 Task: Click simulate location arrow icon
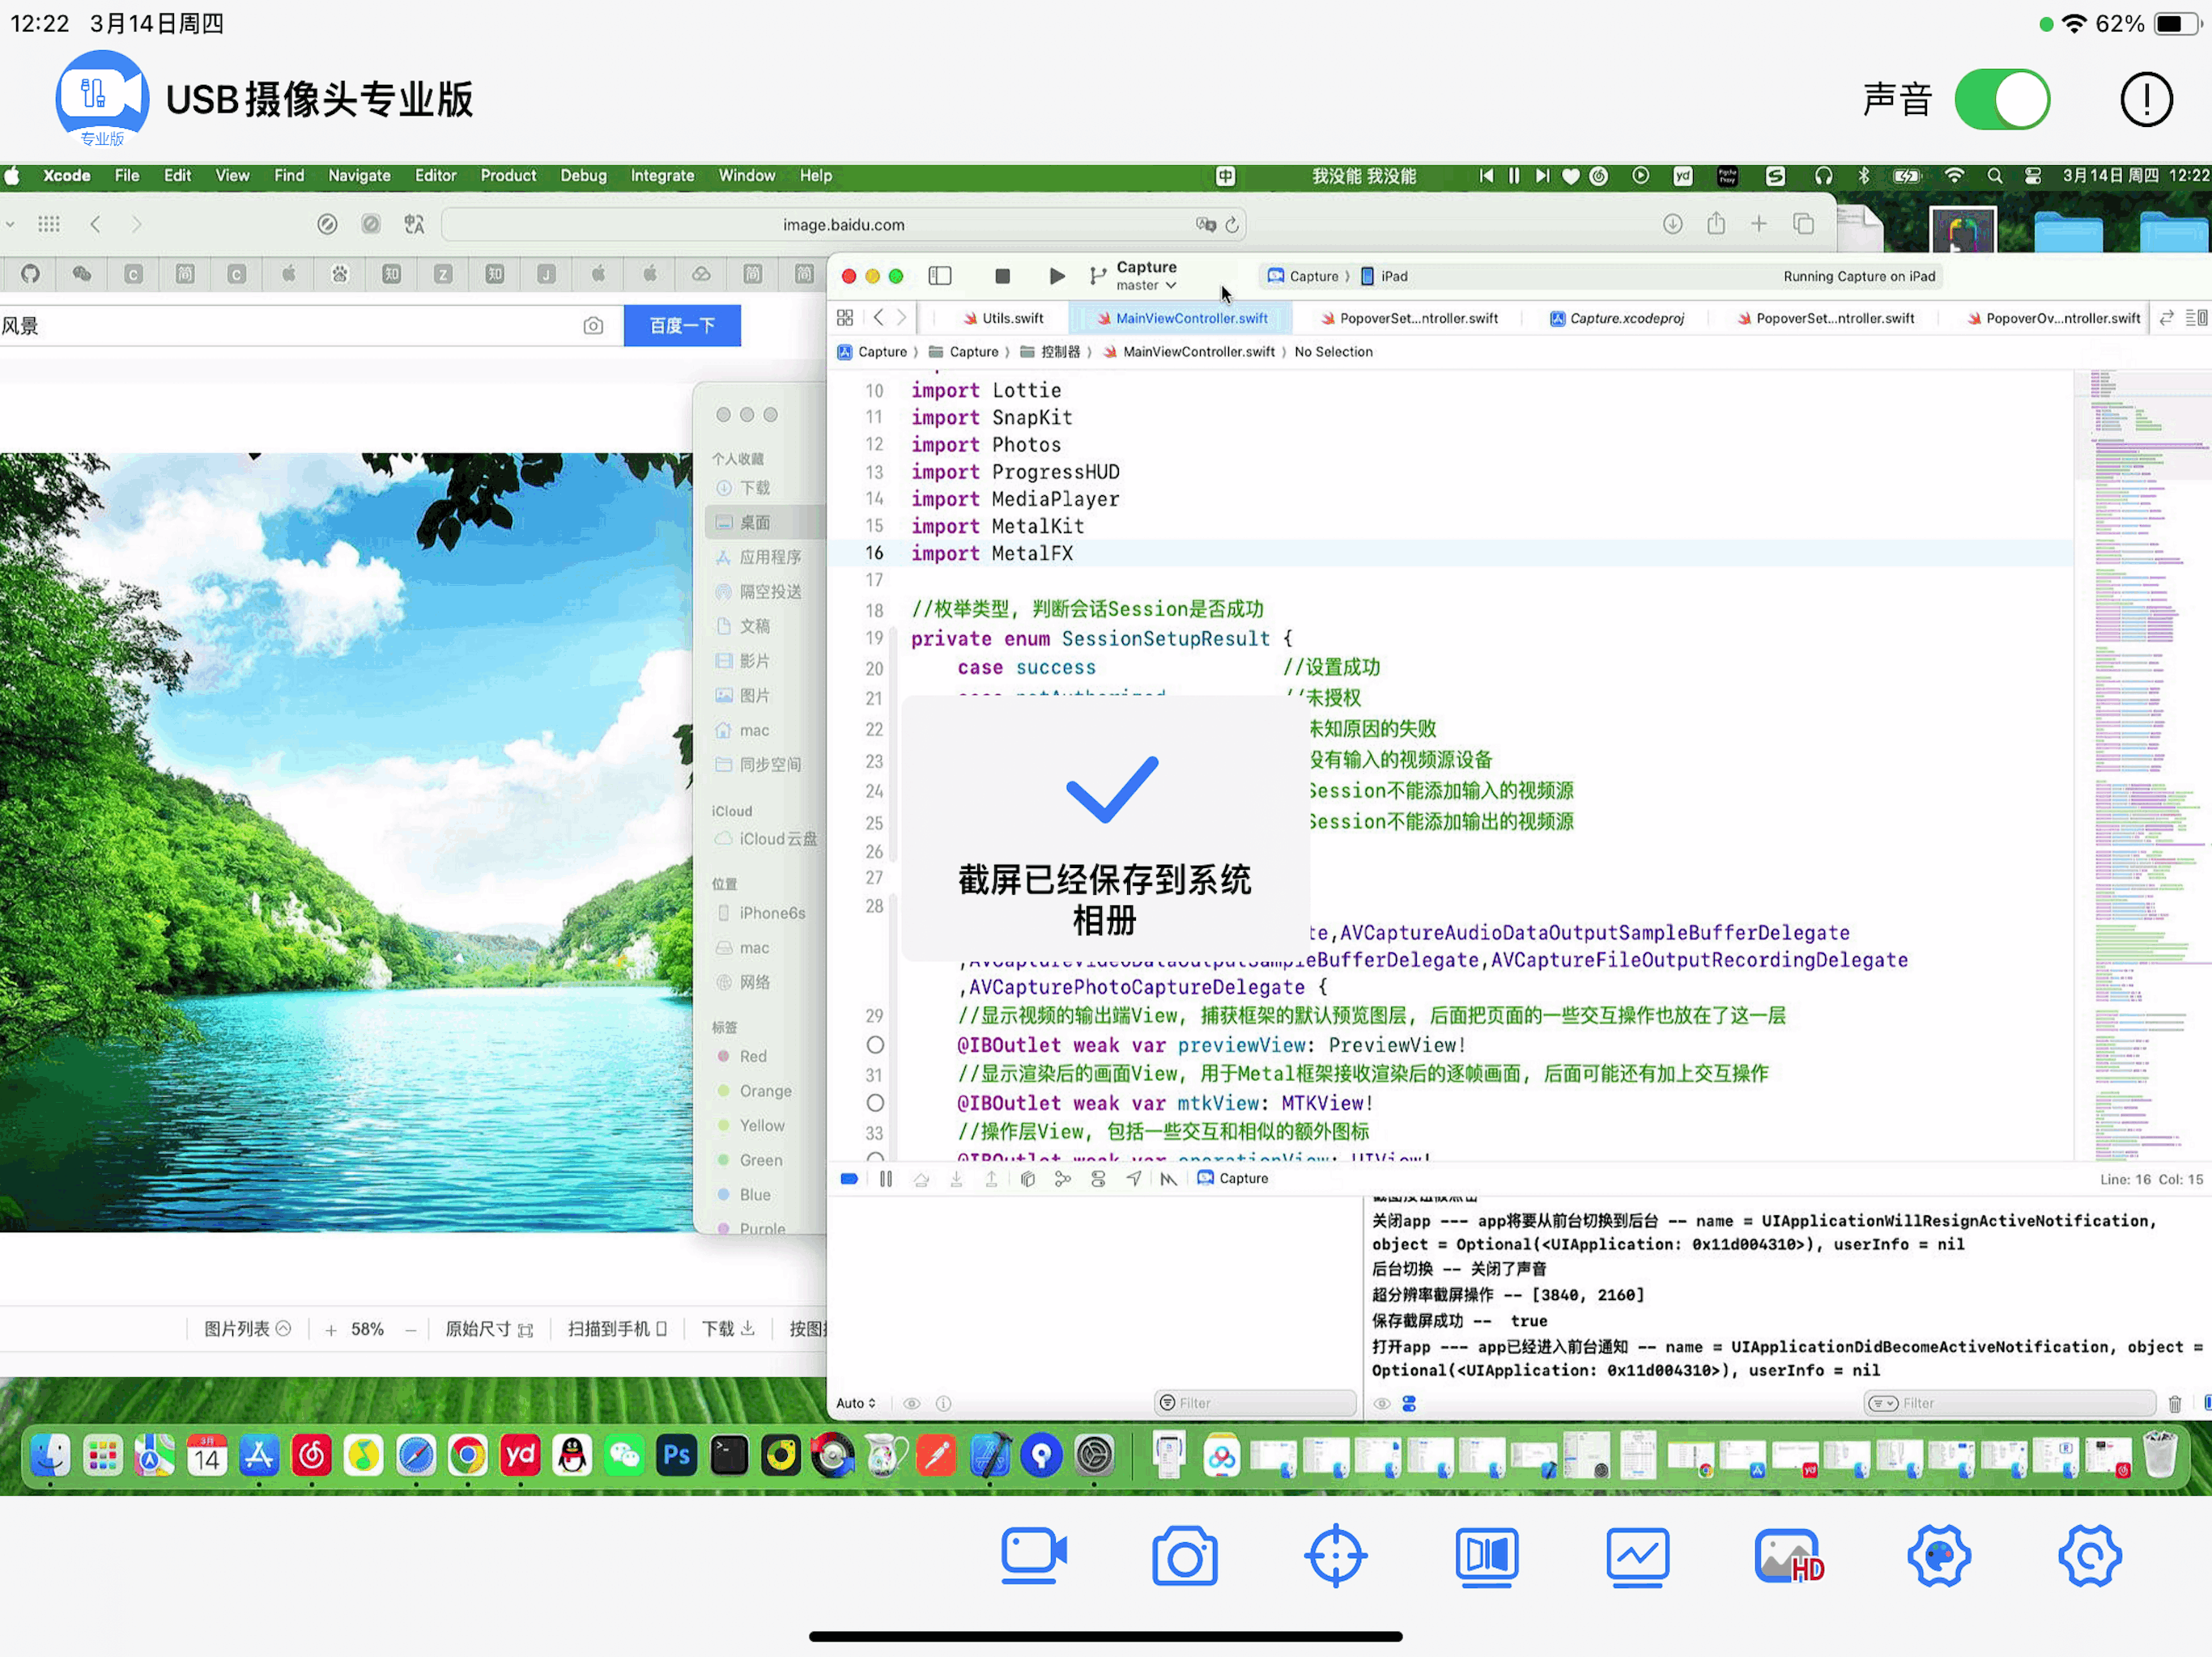[1133, 1180]
